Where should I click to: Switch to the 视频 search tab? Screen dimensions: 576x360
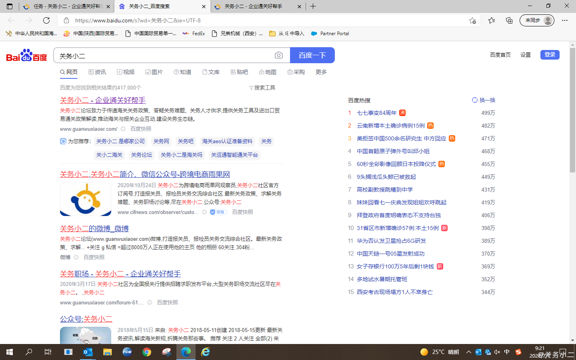(x=126, y=72)
